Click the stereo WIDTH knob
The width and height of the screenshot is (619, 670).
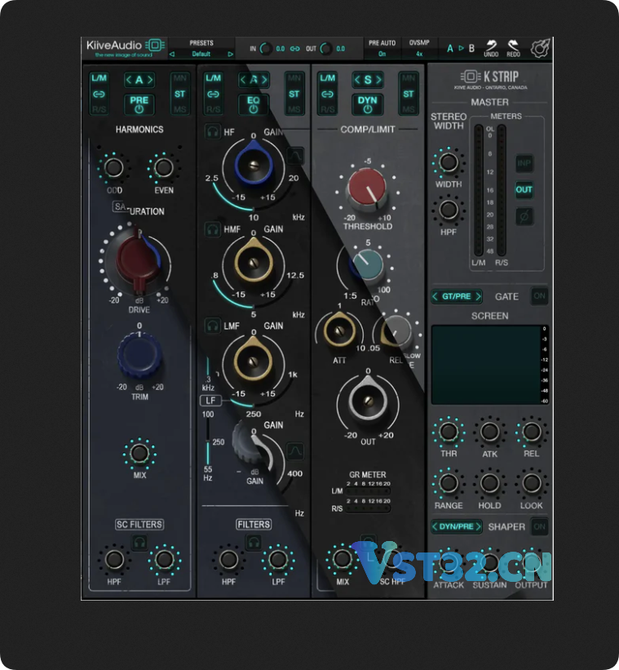449,162
